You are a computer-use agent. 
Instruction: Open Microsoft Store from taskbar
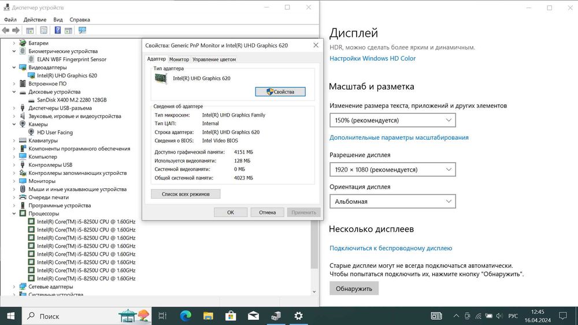coord(231,316)
